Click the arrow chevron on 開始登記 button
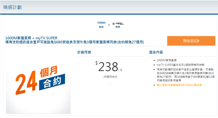 198,41
